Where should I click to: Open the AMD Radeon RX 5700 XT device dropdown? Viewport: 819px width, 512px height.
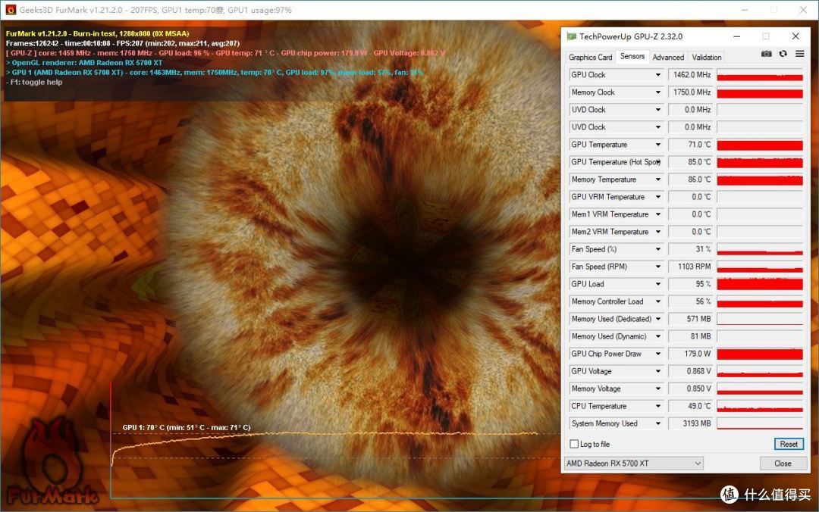tap(634, 464)
